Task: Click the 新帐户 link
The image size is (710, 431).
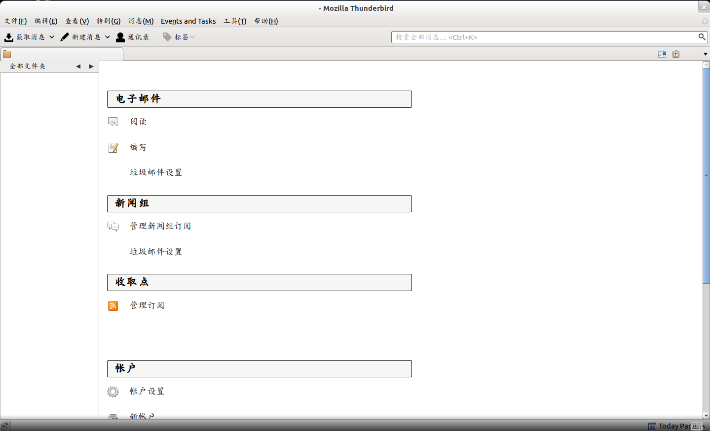Action: pos(142,416)
